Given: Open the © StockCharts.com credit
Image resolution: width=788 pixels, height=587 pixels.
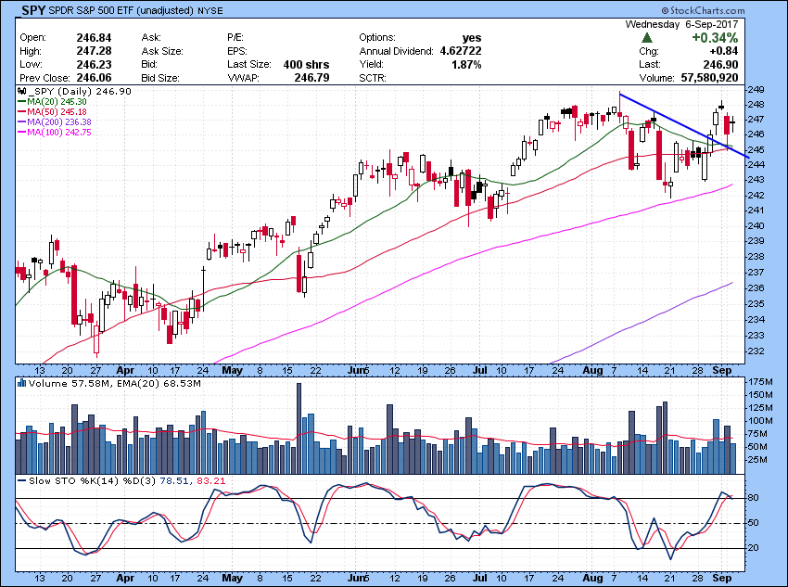Looking at the screenshot, I should (x=703, y=10).
